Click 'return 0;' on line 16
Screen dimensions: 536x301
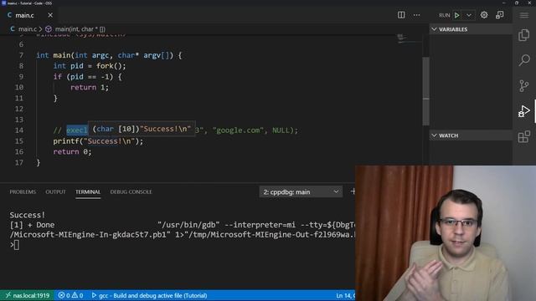[73, 152]
